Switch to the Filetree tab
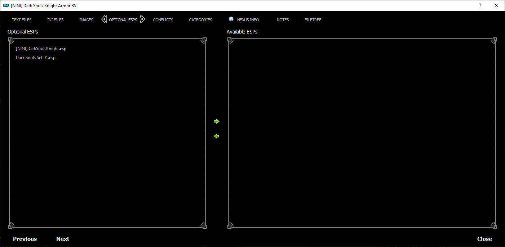The height and width of the screenshot is (247, 505). pyautogui.click(x=313, y=20)
